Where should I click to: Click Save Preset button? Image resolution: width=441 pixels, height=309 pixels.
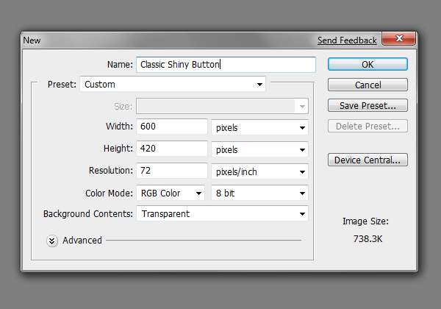click(x=367, y=105)
